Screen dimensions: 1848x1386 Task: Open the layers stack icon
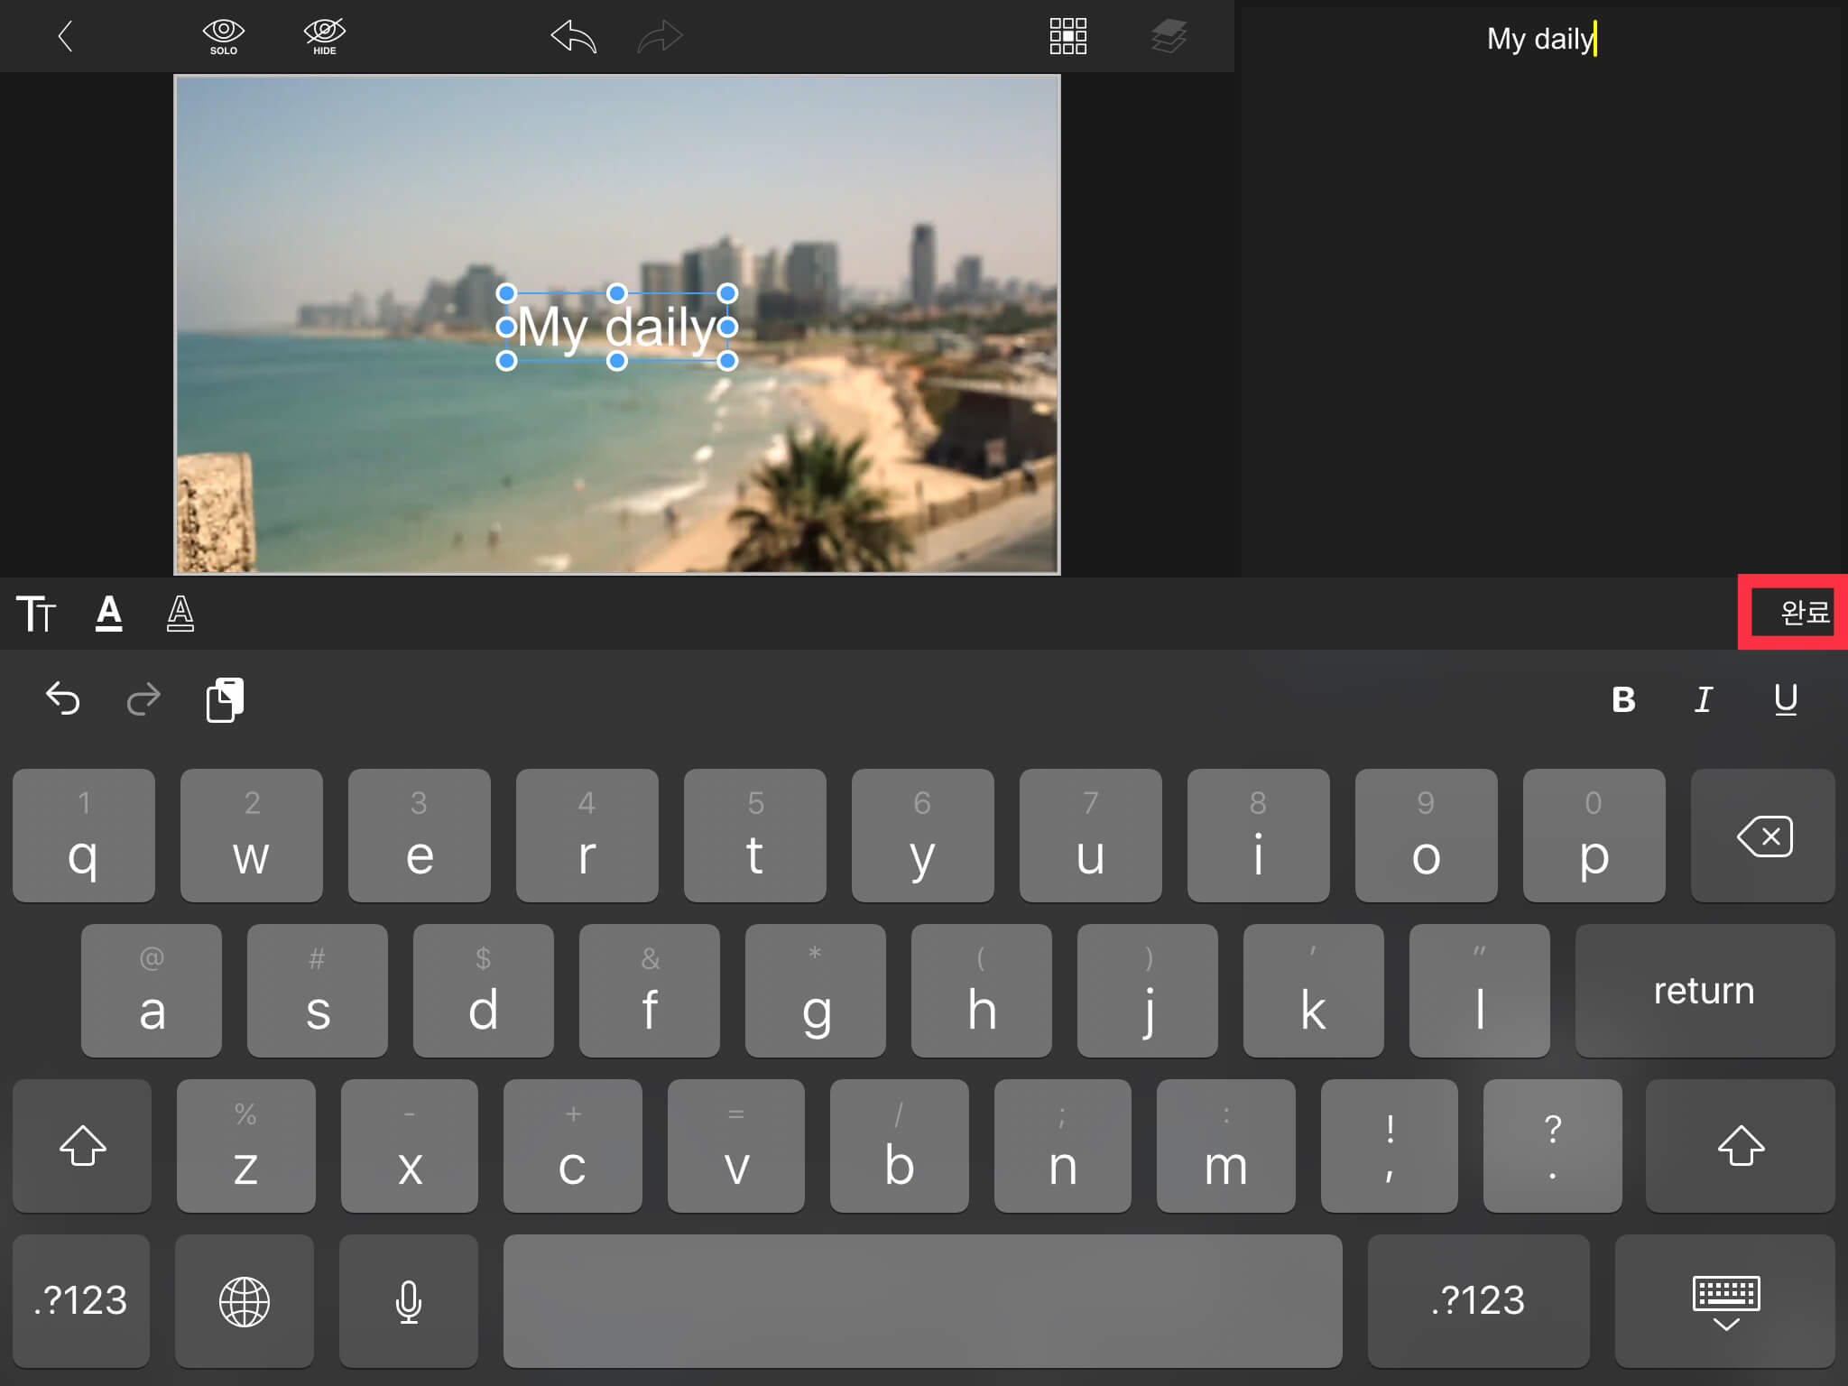point(1169,37)
